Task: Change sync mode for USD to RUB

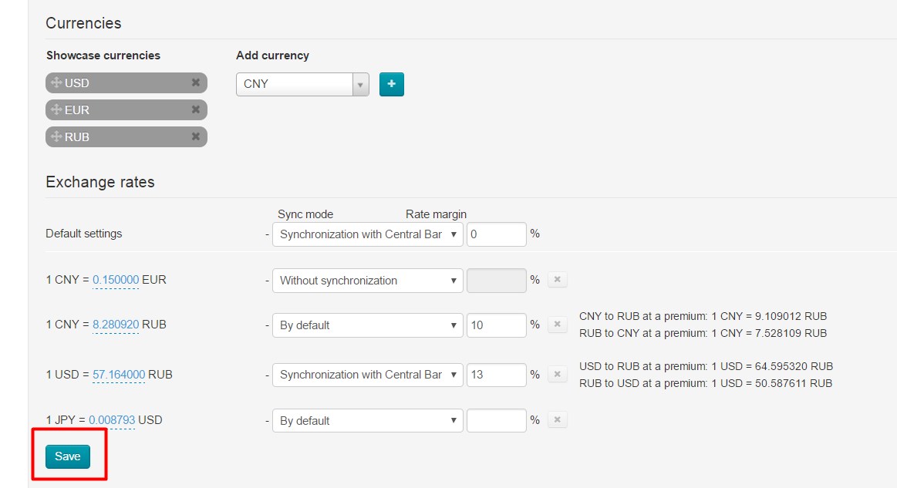Action: pos(367,375)
